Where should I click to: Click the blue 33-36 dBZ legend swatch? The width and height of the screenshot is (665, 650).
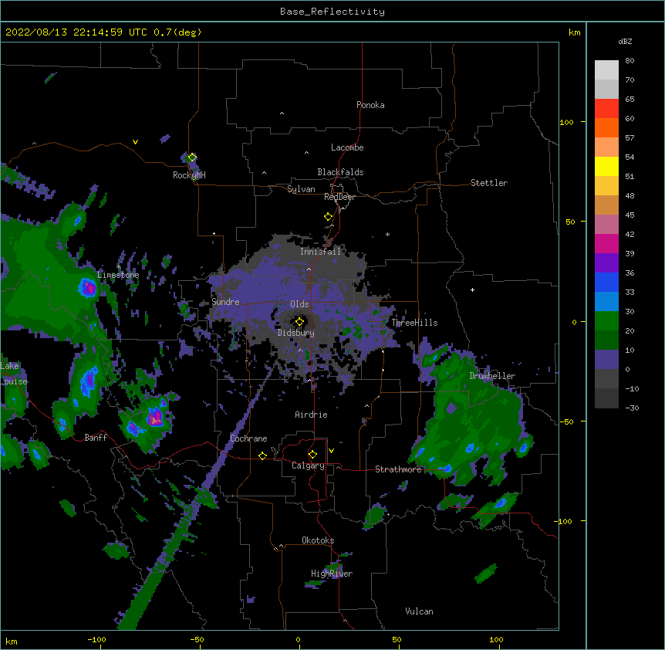click(x=606, y=282)
